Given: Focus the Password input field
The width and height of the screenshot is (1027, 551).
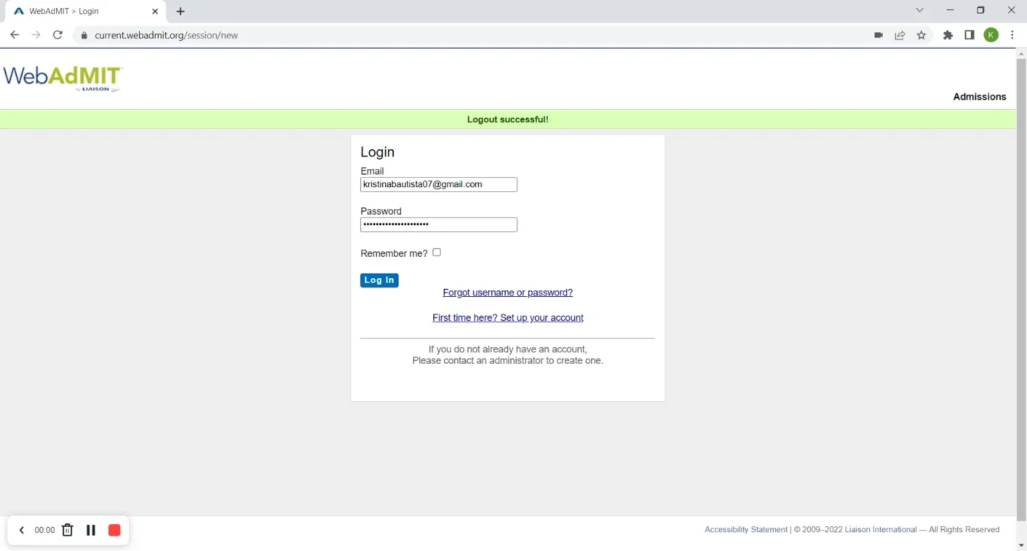Looking at the screenshot, I should coord(439,225).
